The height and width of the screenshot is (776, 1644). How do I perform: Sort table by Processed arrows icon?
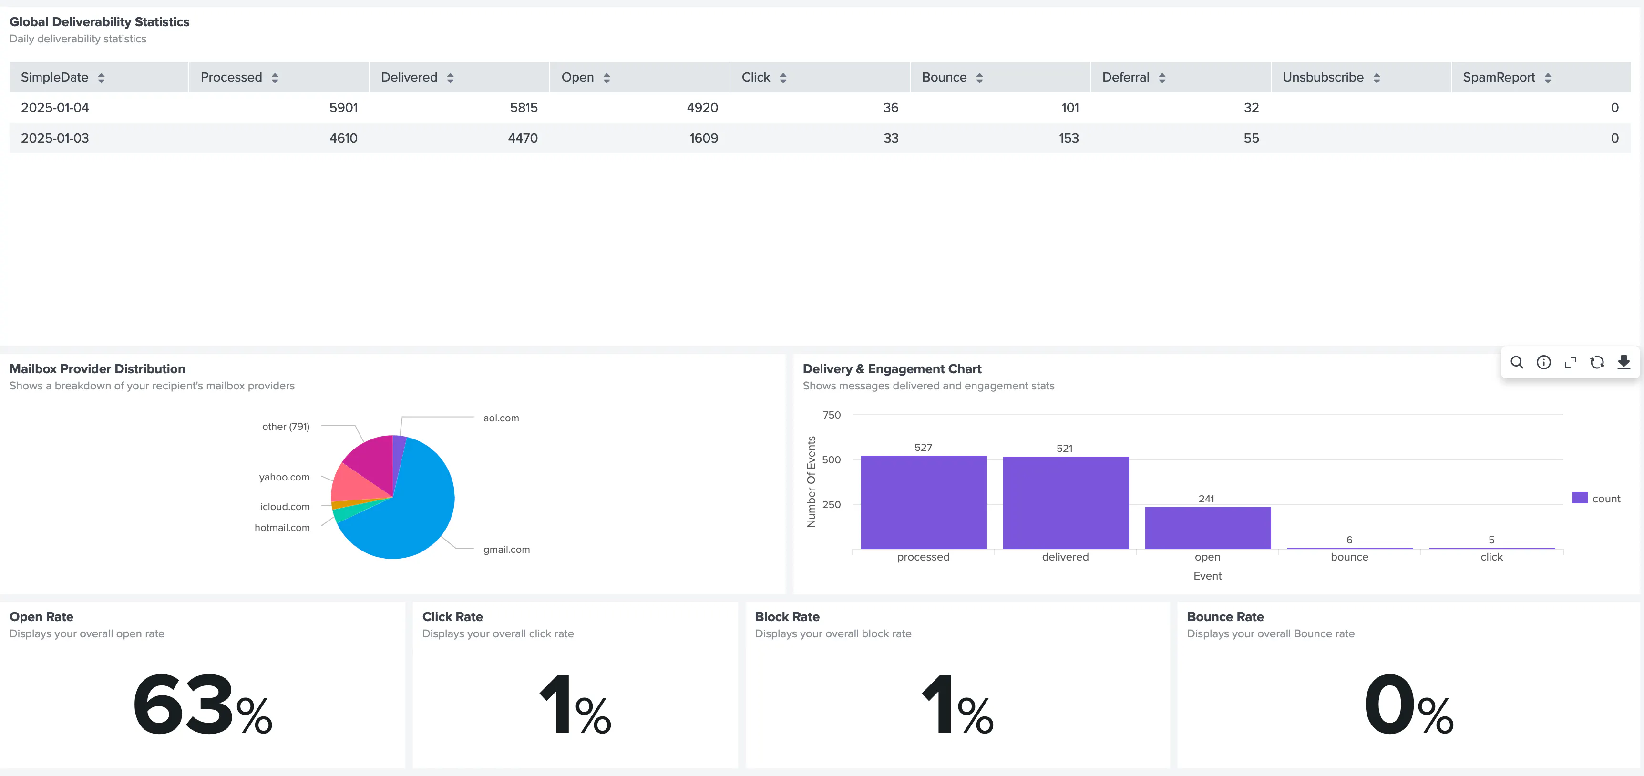click(275, 78)
